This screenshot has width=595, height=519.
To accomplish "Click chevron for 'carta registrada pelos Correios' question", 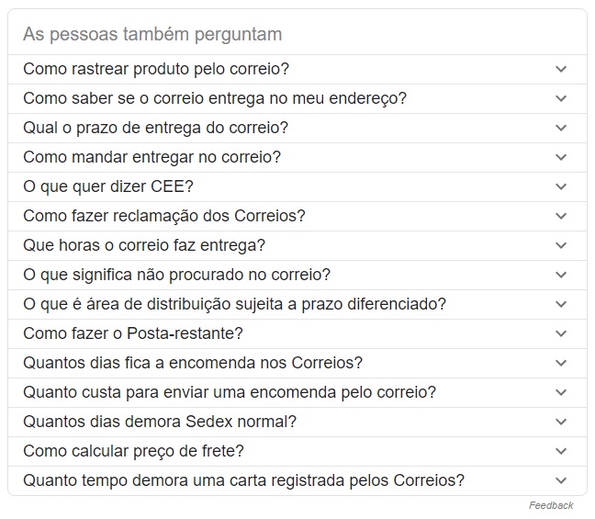I will point(561,480).
